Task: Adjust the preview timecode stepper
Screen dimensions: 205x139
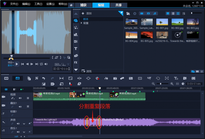Action: (69, 69)
